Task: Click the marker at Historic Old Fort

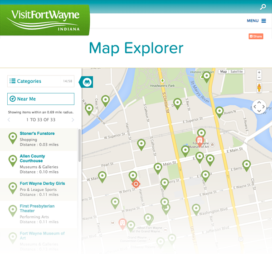Action: [x=206, y=77]
